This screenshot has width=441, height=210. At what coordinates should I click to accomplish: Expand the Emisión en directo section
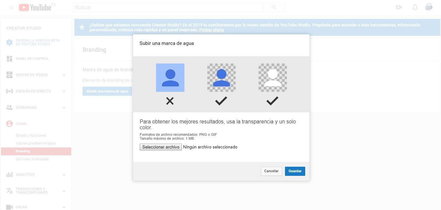64,91
